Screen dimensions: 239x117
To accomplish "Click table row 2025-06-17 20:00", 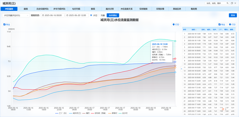I will (209, 91).
